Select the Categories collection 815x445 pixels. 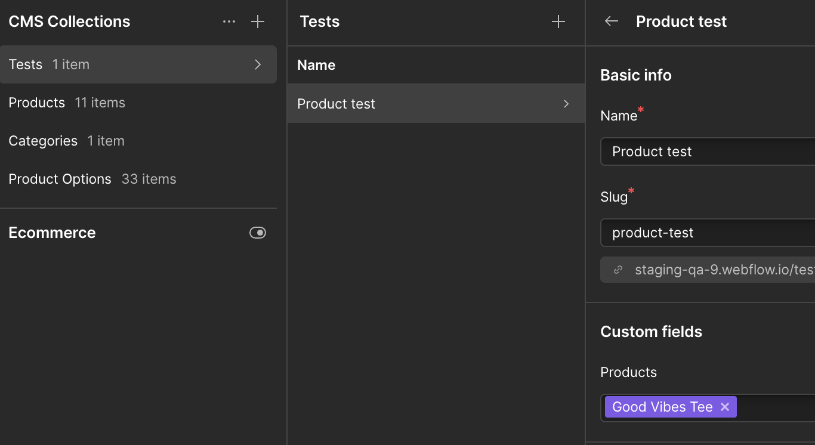pyautogui.click(x=43, y=141)
